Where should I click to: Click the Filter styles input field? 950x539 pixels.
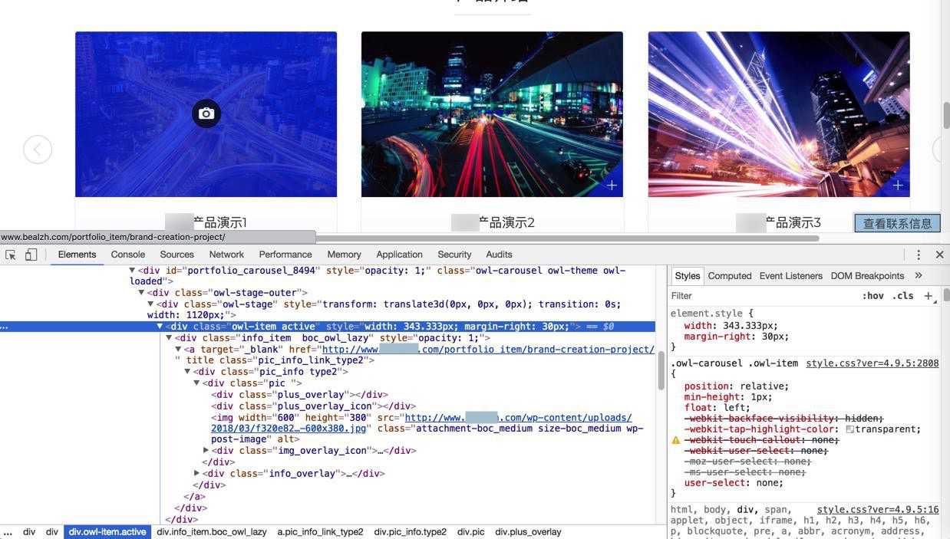coord(760,296)
